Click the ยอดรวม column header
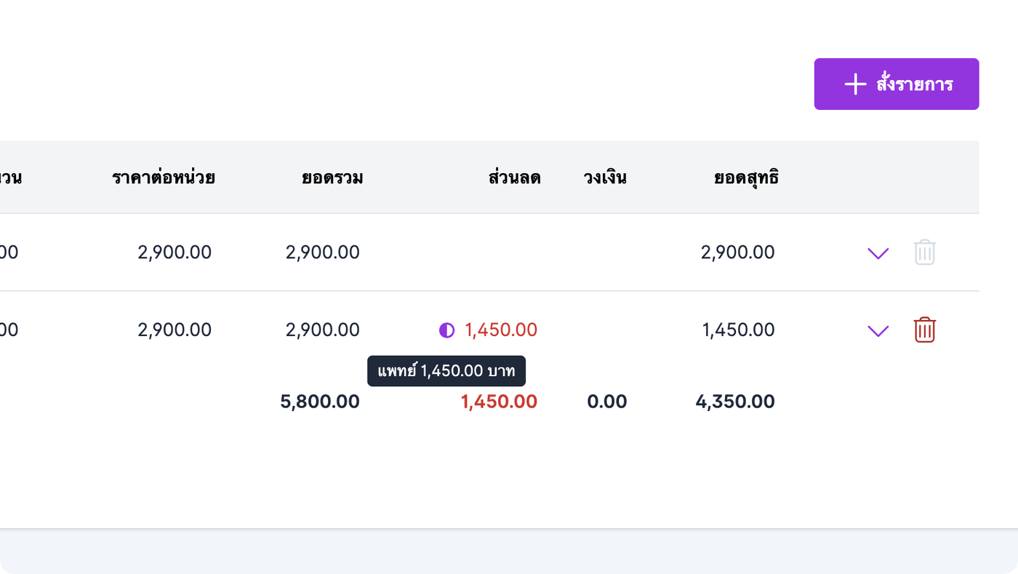The image size is (1018, 574). pos(332,178)
